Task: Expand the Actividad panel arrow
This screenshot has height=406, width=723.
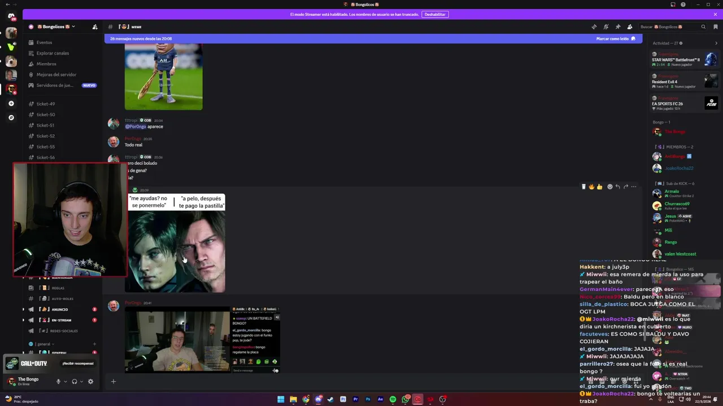Action: pyautogui.click(x=716, y=43)
